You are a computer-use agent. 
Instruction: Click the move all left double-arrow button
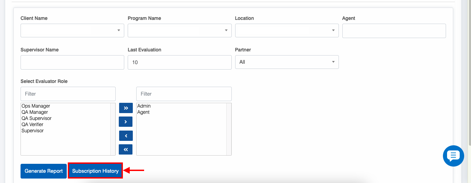coord(126,149)
